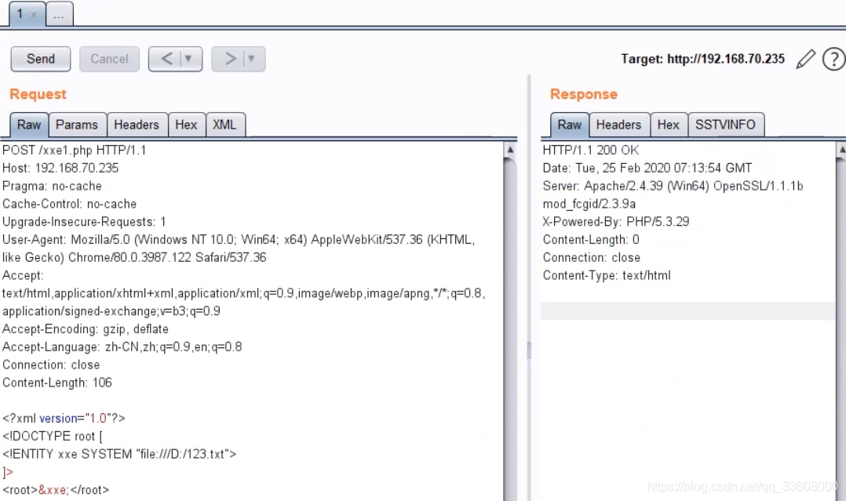Click the Host: 192.168.70.235 header line
The image size is (846, 501).
pos(60,168)
